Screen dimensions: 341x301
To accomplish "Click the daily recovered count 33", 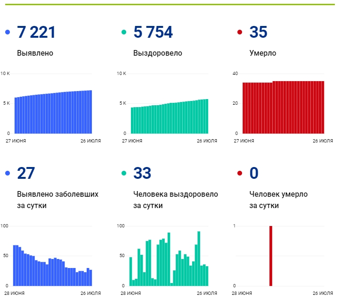I will tap(142, 173).
